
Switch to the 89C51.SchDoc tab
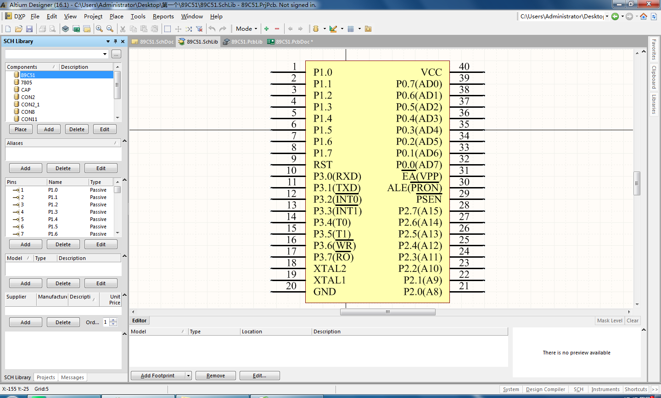click(152, 42)
